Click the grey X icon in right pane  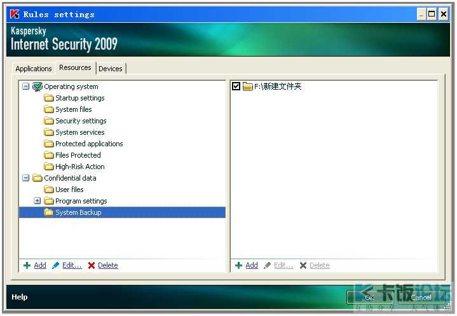pos(303,265)
